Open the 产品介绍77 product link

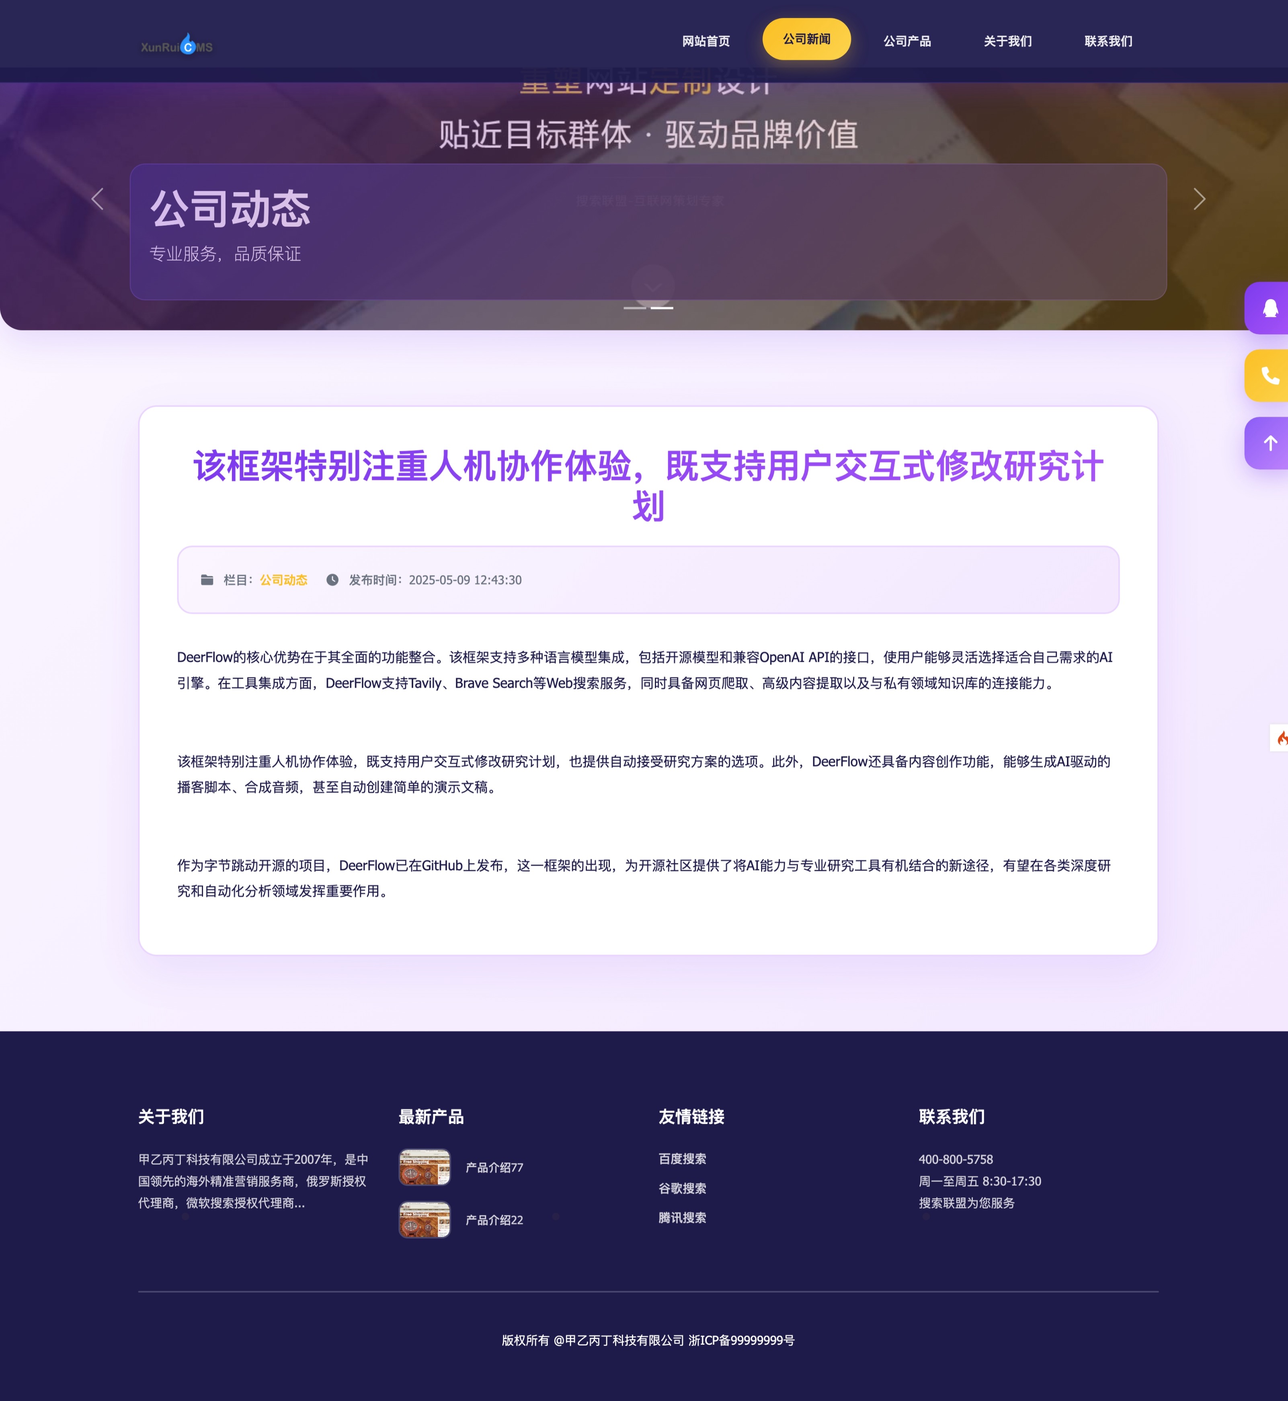tap(494, 1167)
